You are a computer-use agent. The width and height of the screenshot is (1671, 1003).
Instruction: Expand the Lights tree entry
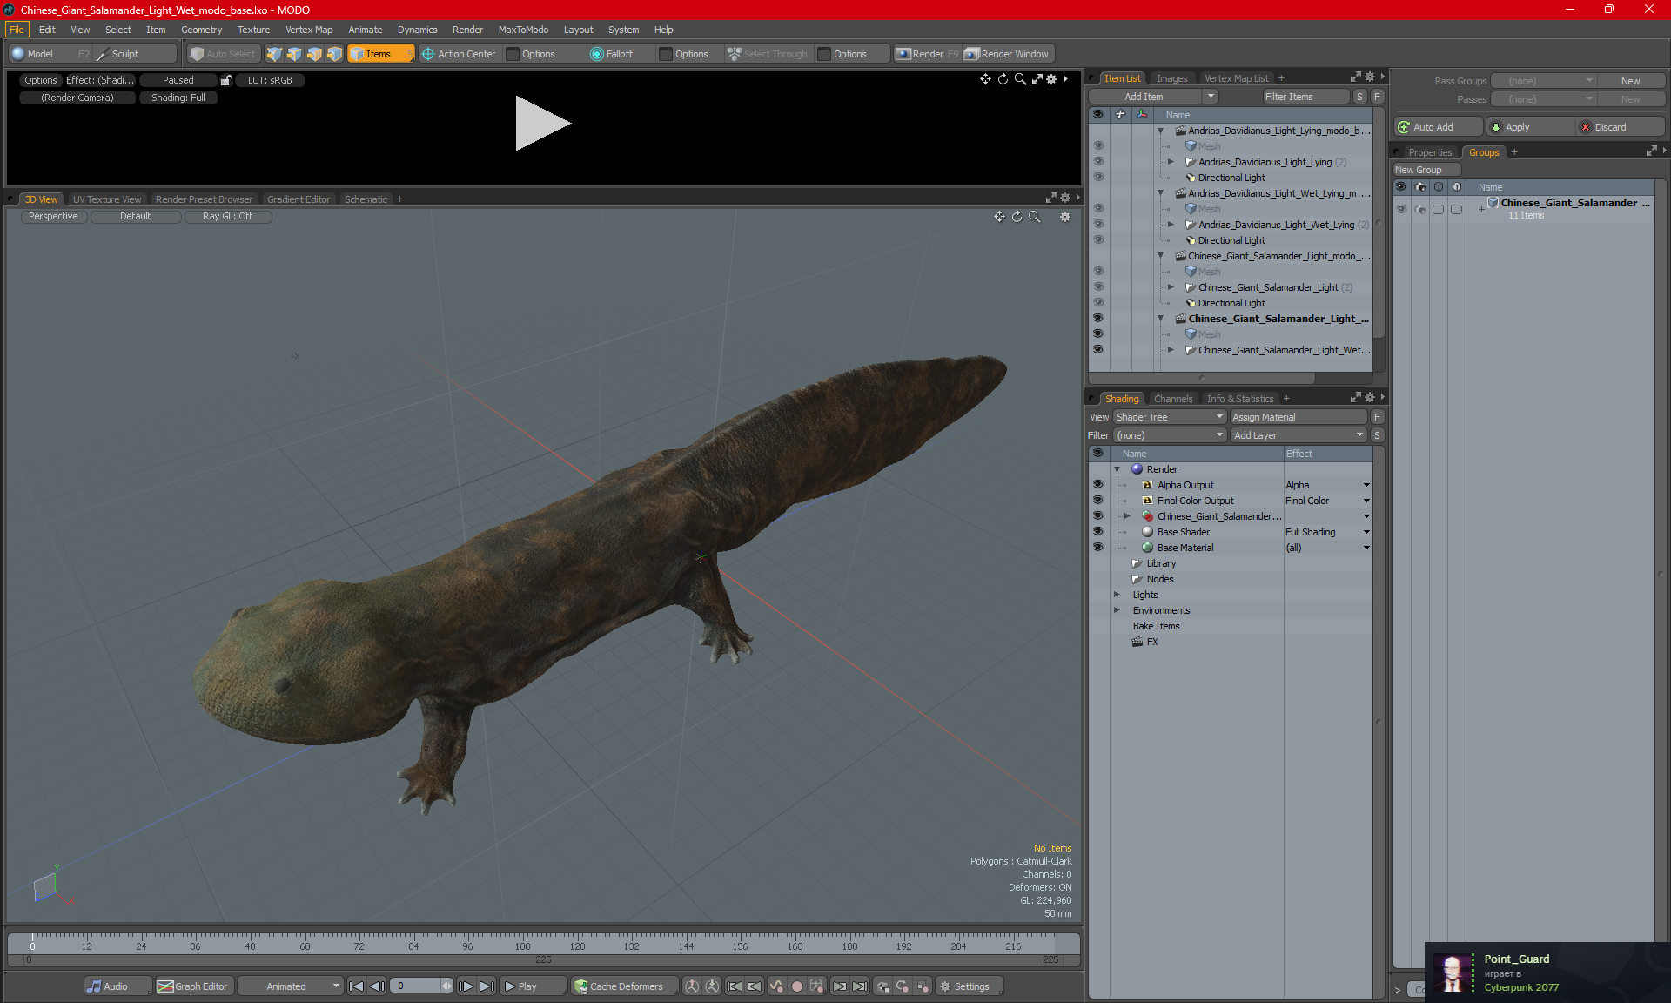coord(1117,595)
